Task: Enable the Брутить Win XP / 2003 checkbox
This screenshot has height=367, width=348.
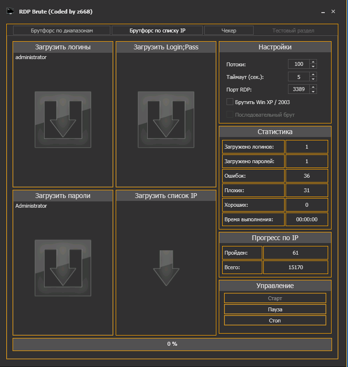Action: [x=230, y=102]
